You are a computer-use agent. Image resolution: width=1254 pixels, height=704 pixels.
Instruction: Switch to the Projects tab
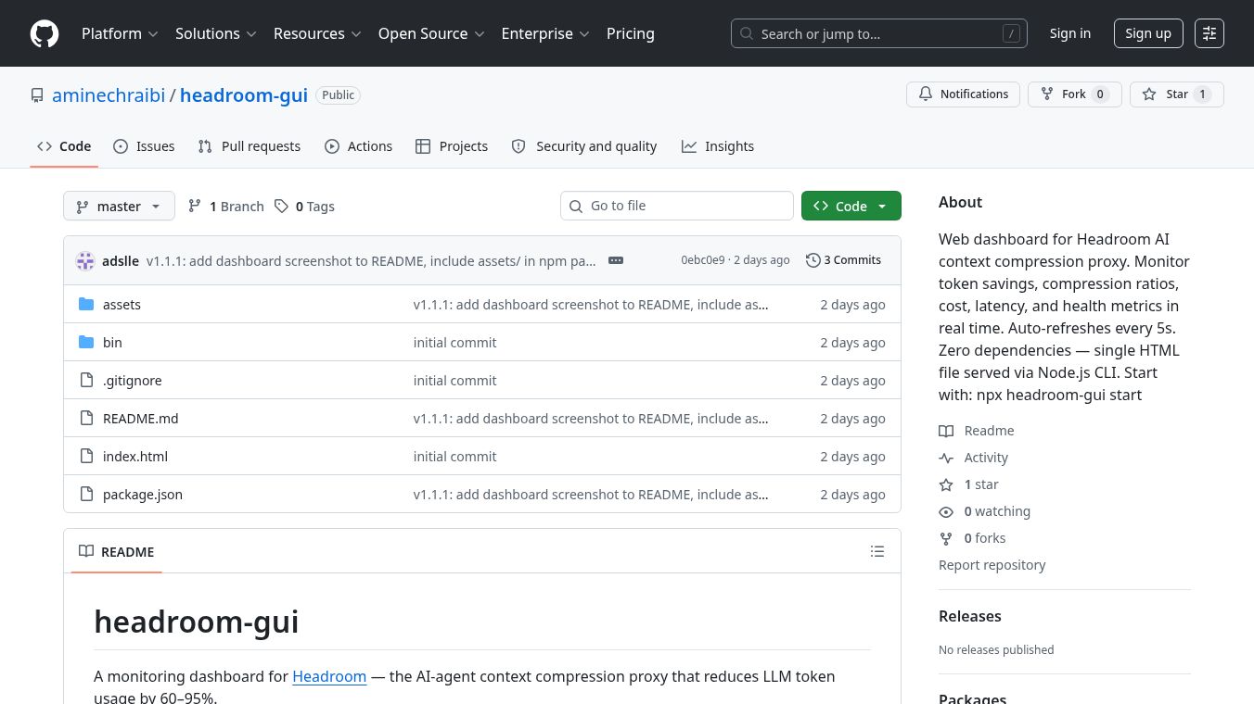(x=452, y=146)
